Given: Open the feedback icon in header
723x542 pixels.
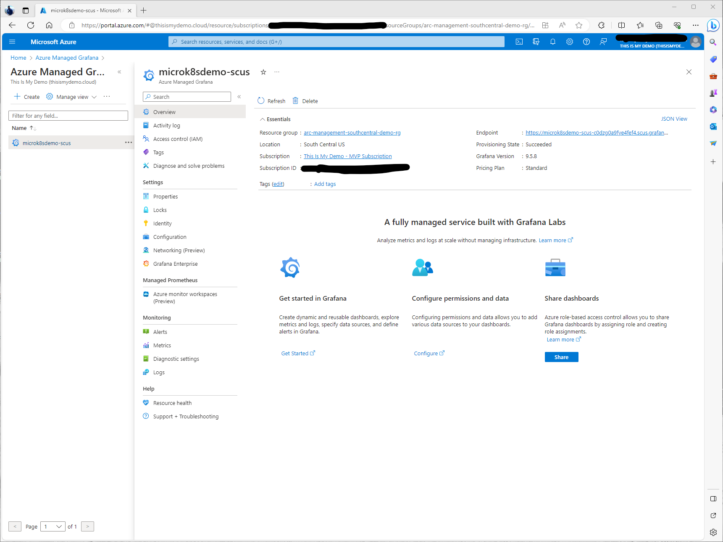Looking at the screenshot, I should [603, 42].
